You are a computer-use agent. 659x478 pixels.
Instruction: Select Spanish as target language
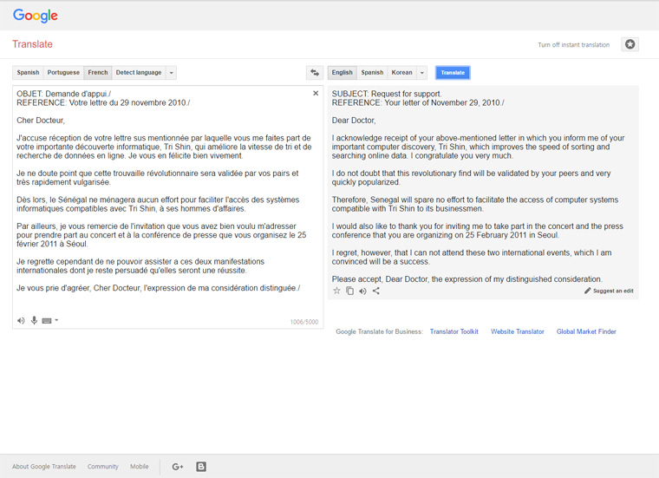click(372, 72)
